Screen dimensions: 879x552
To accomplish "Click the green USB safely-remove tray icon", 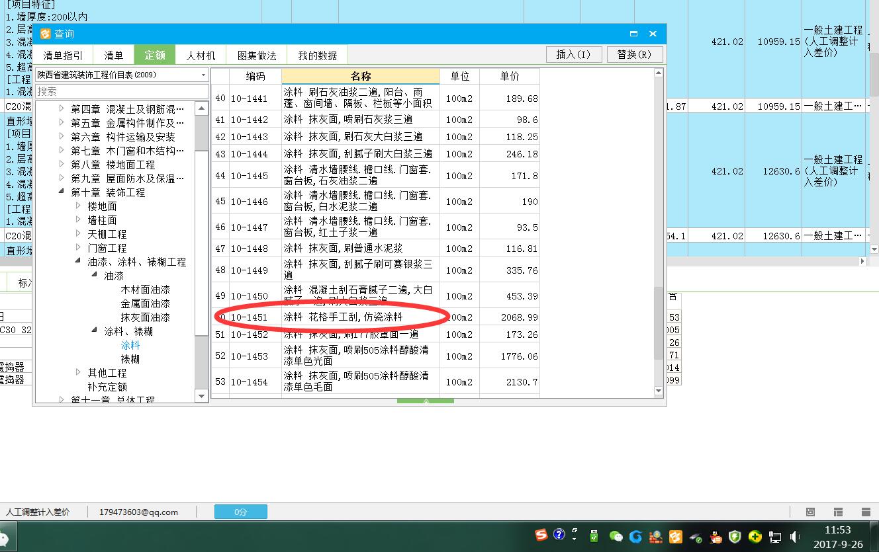I will 594,536.
